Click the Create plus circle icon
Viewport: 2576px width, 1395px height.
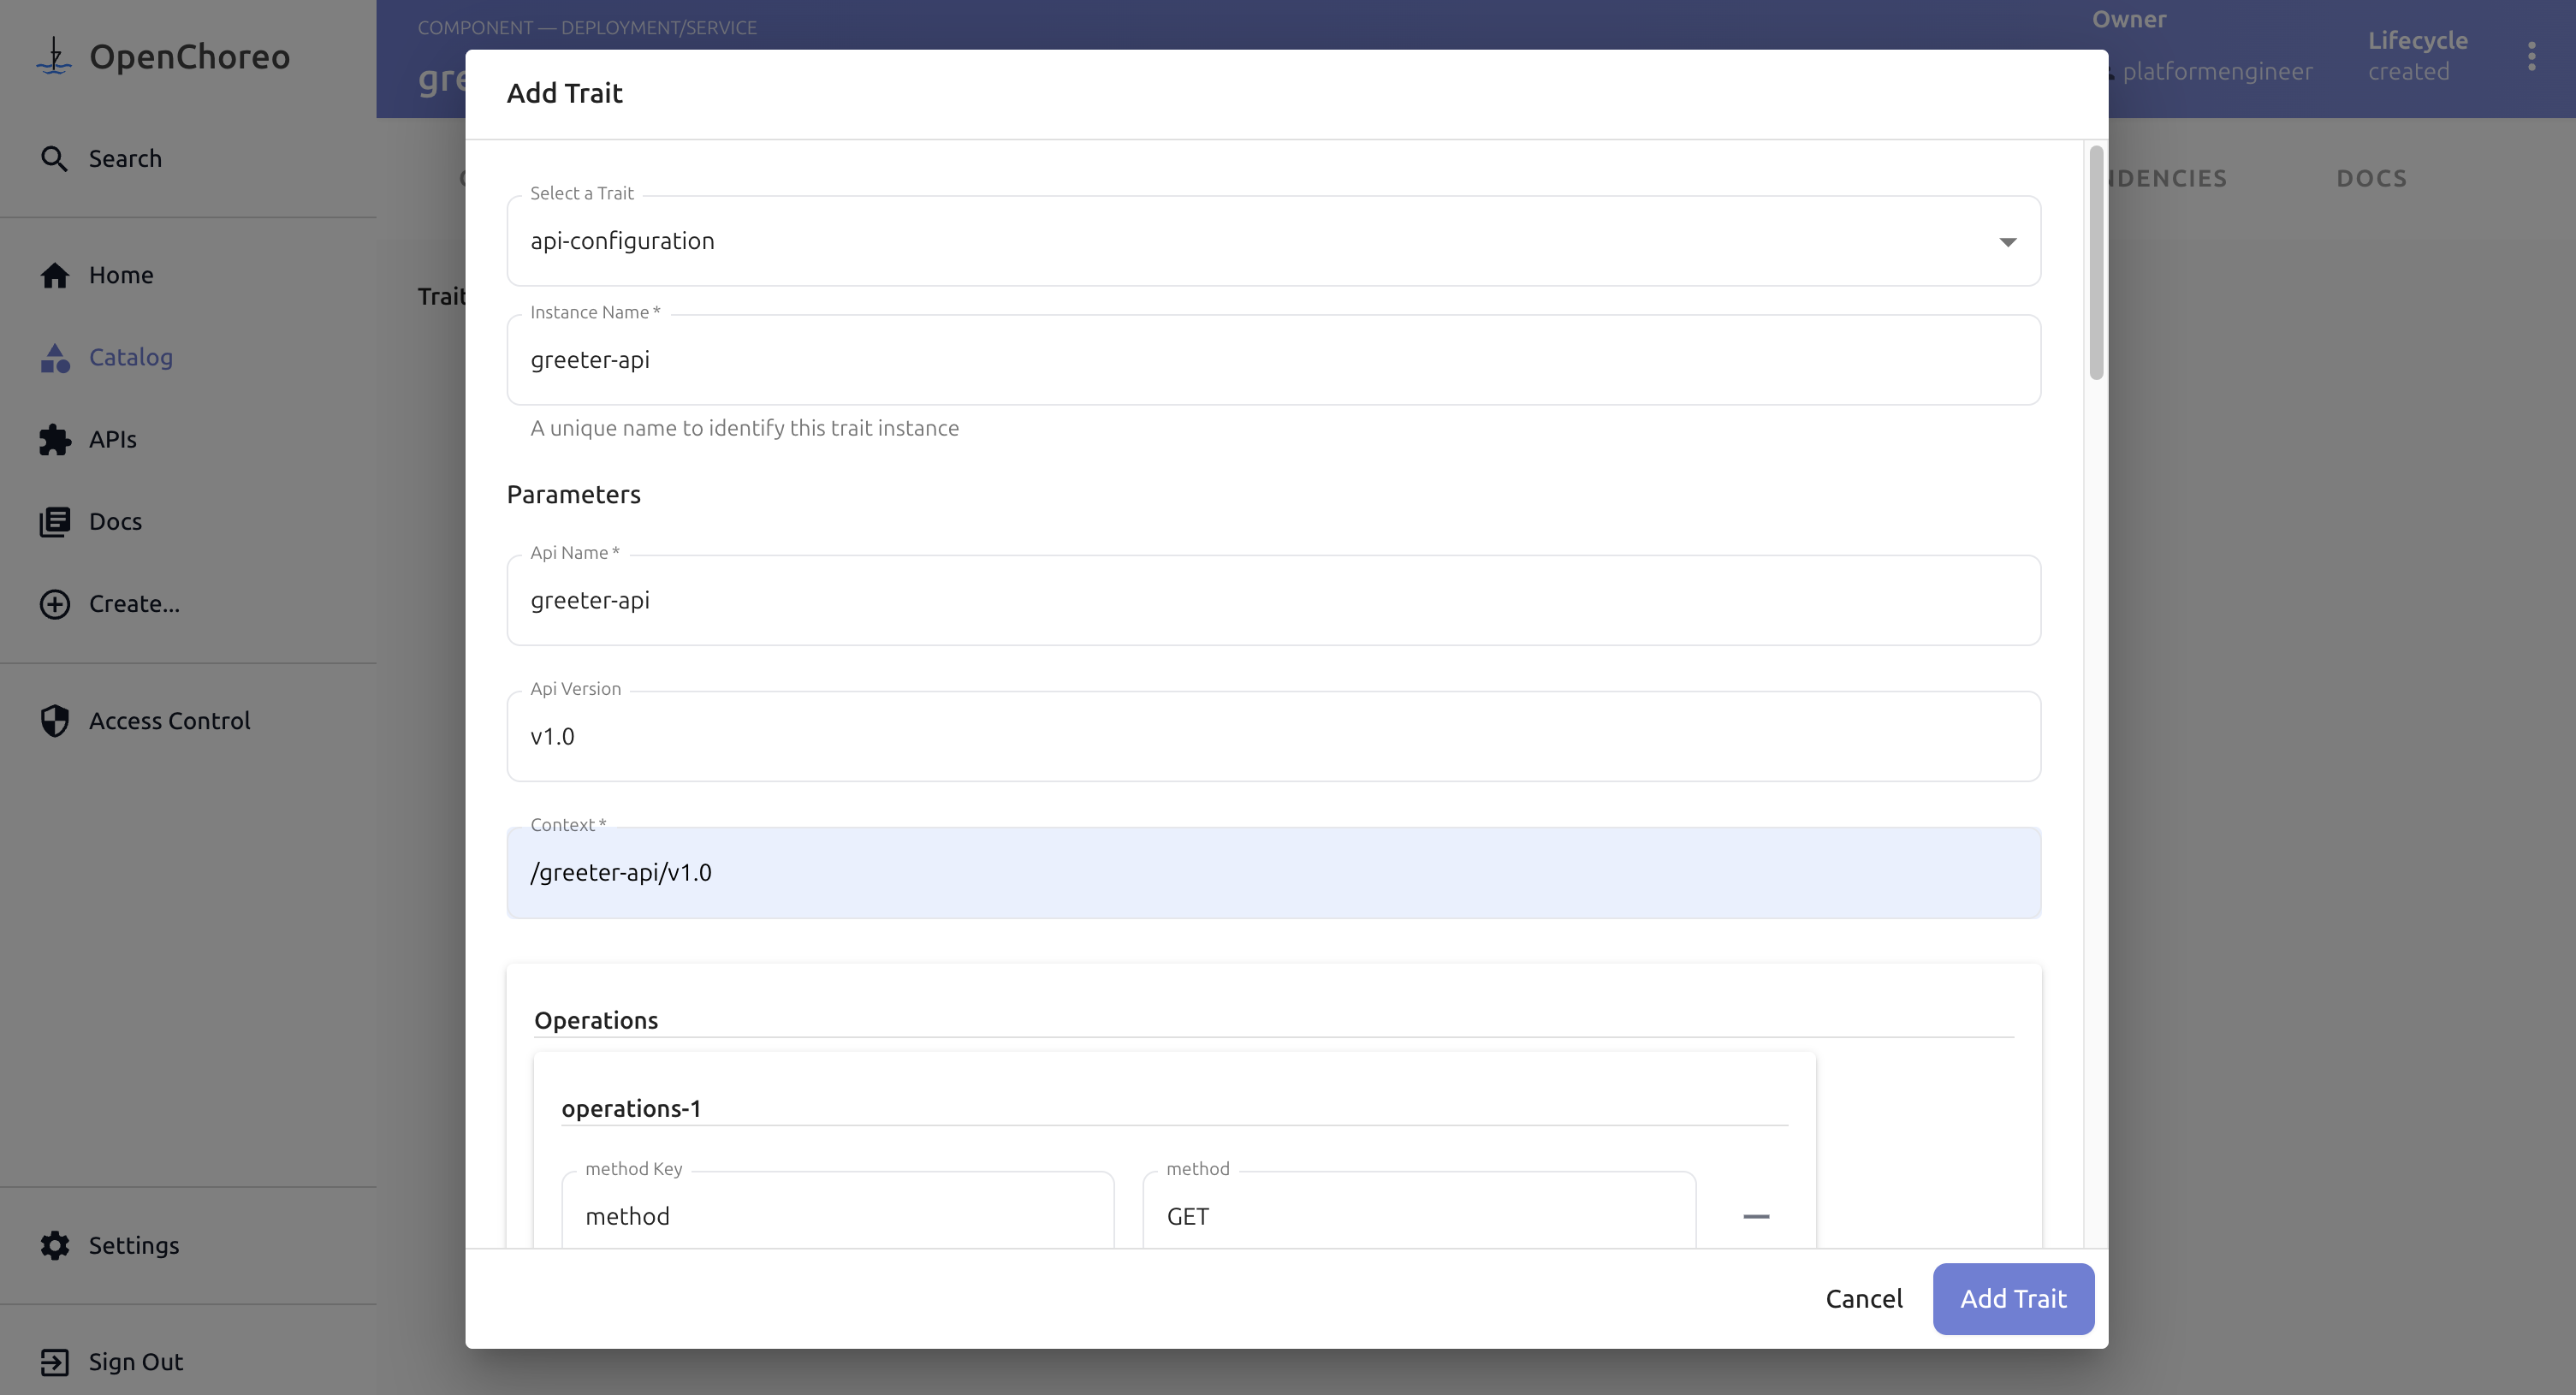pyautogui.click(x=54, y=604)
